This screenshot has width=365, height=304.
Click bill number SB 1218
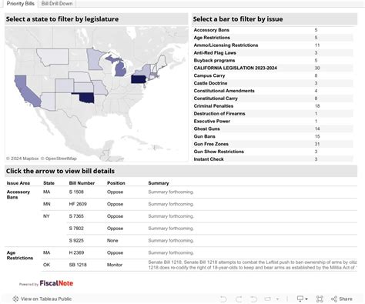pyautogui.click(x=78, y=265)
